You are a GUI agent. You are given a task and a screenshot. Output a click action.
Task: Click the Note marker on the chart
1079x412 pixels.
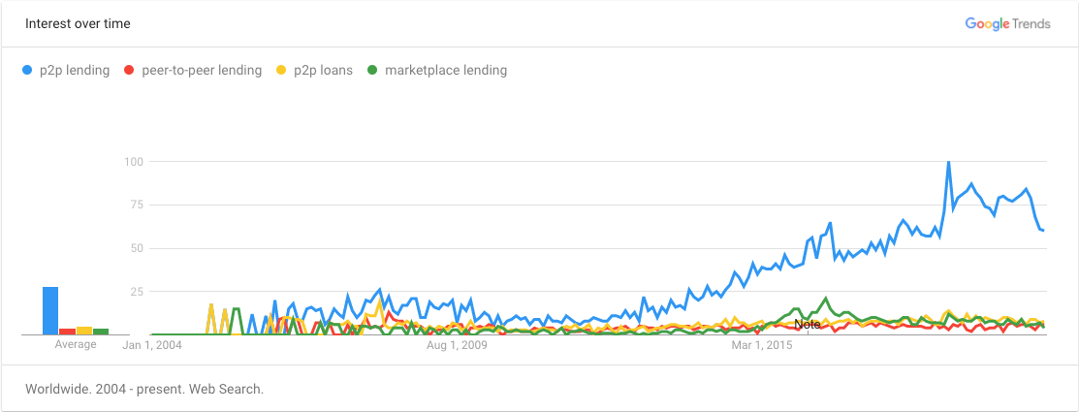(x=808, y=324)
